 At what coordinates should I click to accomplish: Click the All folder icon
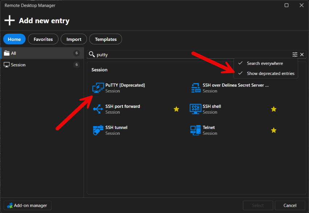pyautogui.click(x=7, y=53)
